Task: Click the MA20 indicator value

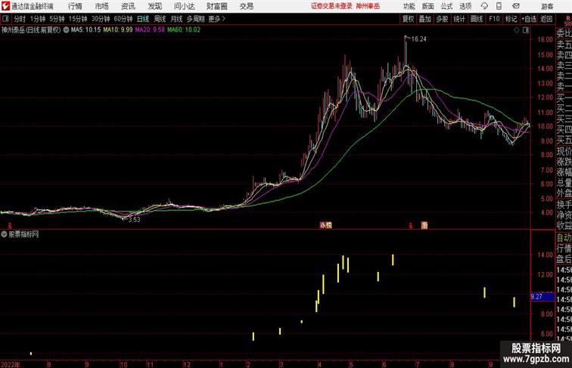Action: coord(150,30)
